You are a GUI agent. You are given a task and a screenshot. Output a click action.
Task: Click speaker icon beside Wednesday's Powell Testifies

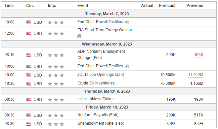[x=127, y=66]
